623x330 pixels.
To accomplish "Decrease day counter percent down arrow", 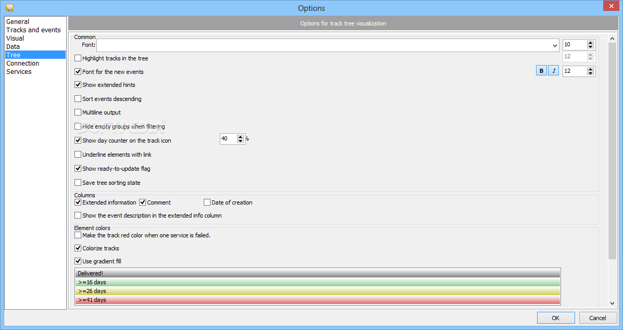I will (240, 141).
